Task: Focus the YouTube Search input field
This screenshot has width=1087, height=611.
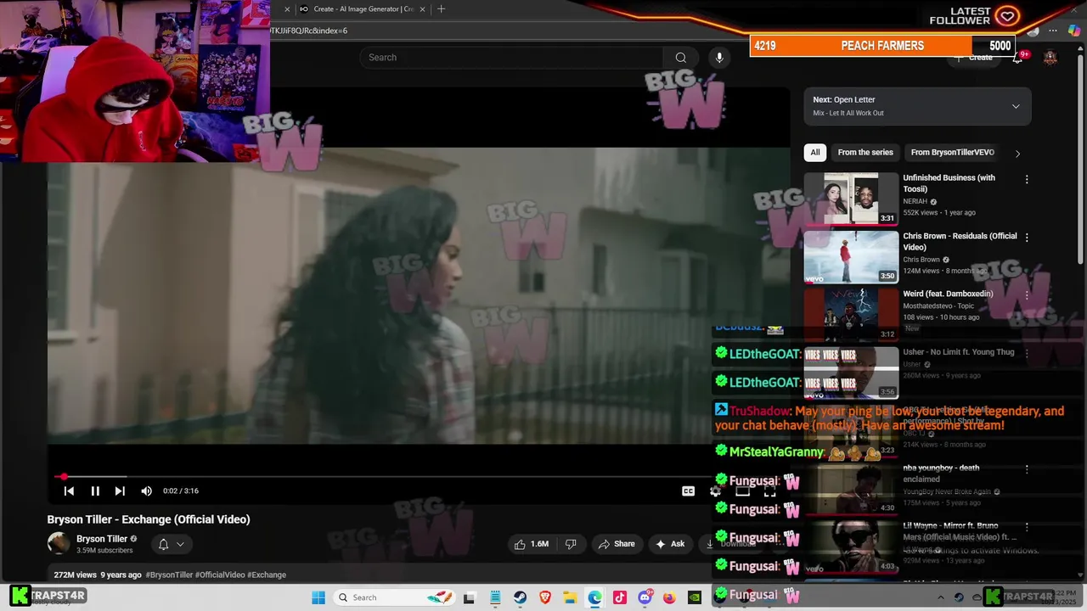Action: pyautogui.click(x=512, y=58)
